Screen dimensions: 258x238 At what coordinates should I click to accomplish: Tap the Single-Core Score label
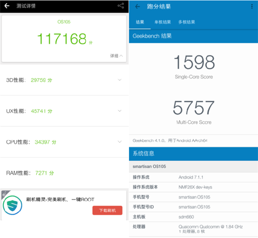point(193,77)
